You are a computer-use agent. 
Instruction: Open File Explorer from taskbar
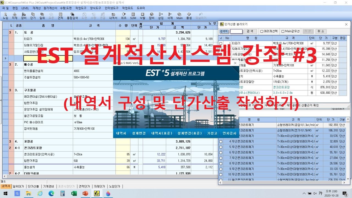pyautogui.click(x=29, y=194)
